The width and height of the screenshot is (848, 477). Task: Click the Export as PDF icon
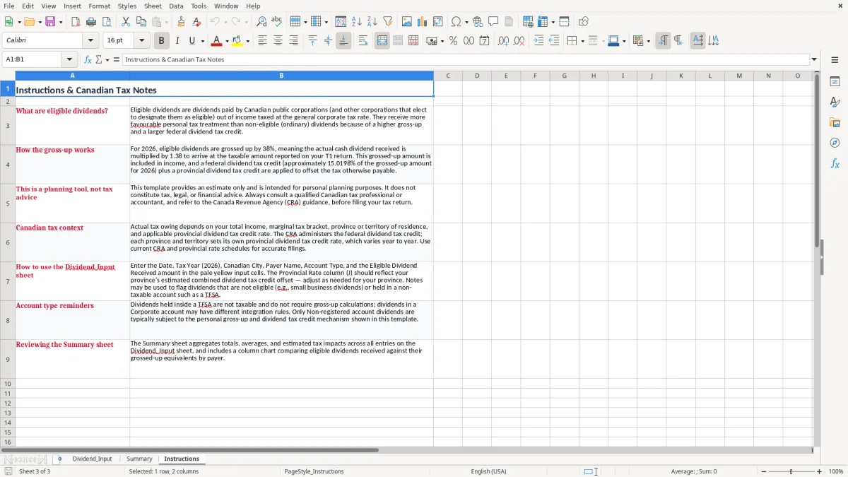(x=76, y=22)
